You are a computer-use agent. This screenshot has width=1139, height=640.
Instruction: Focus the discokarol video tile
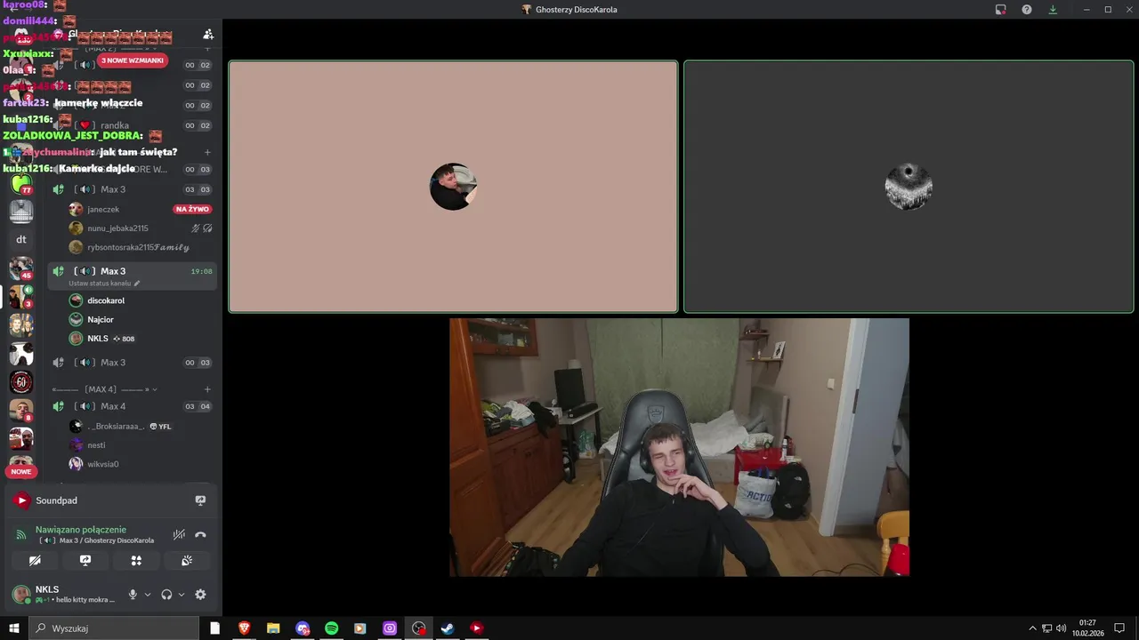(453, 187)
